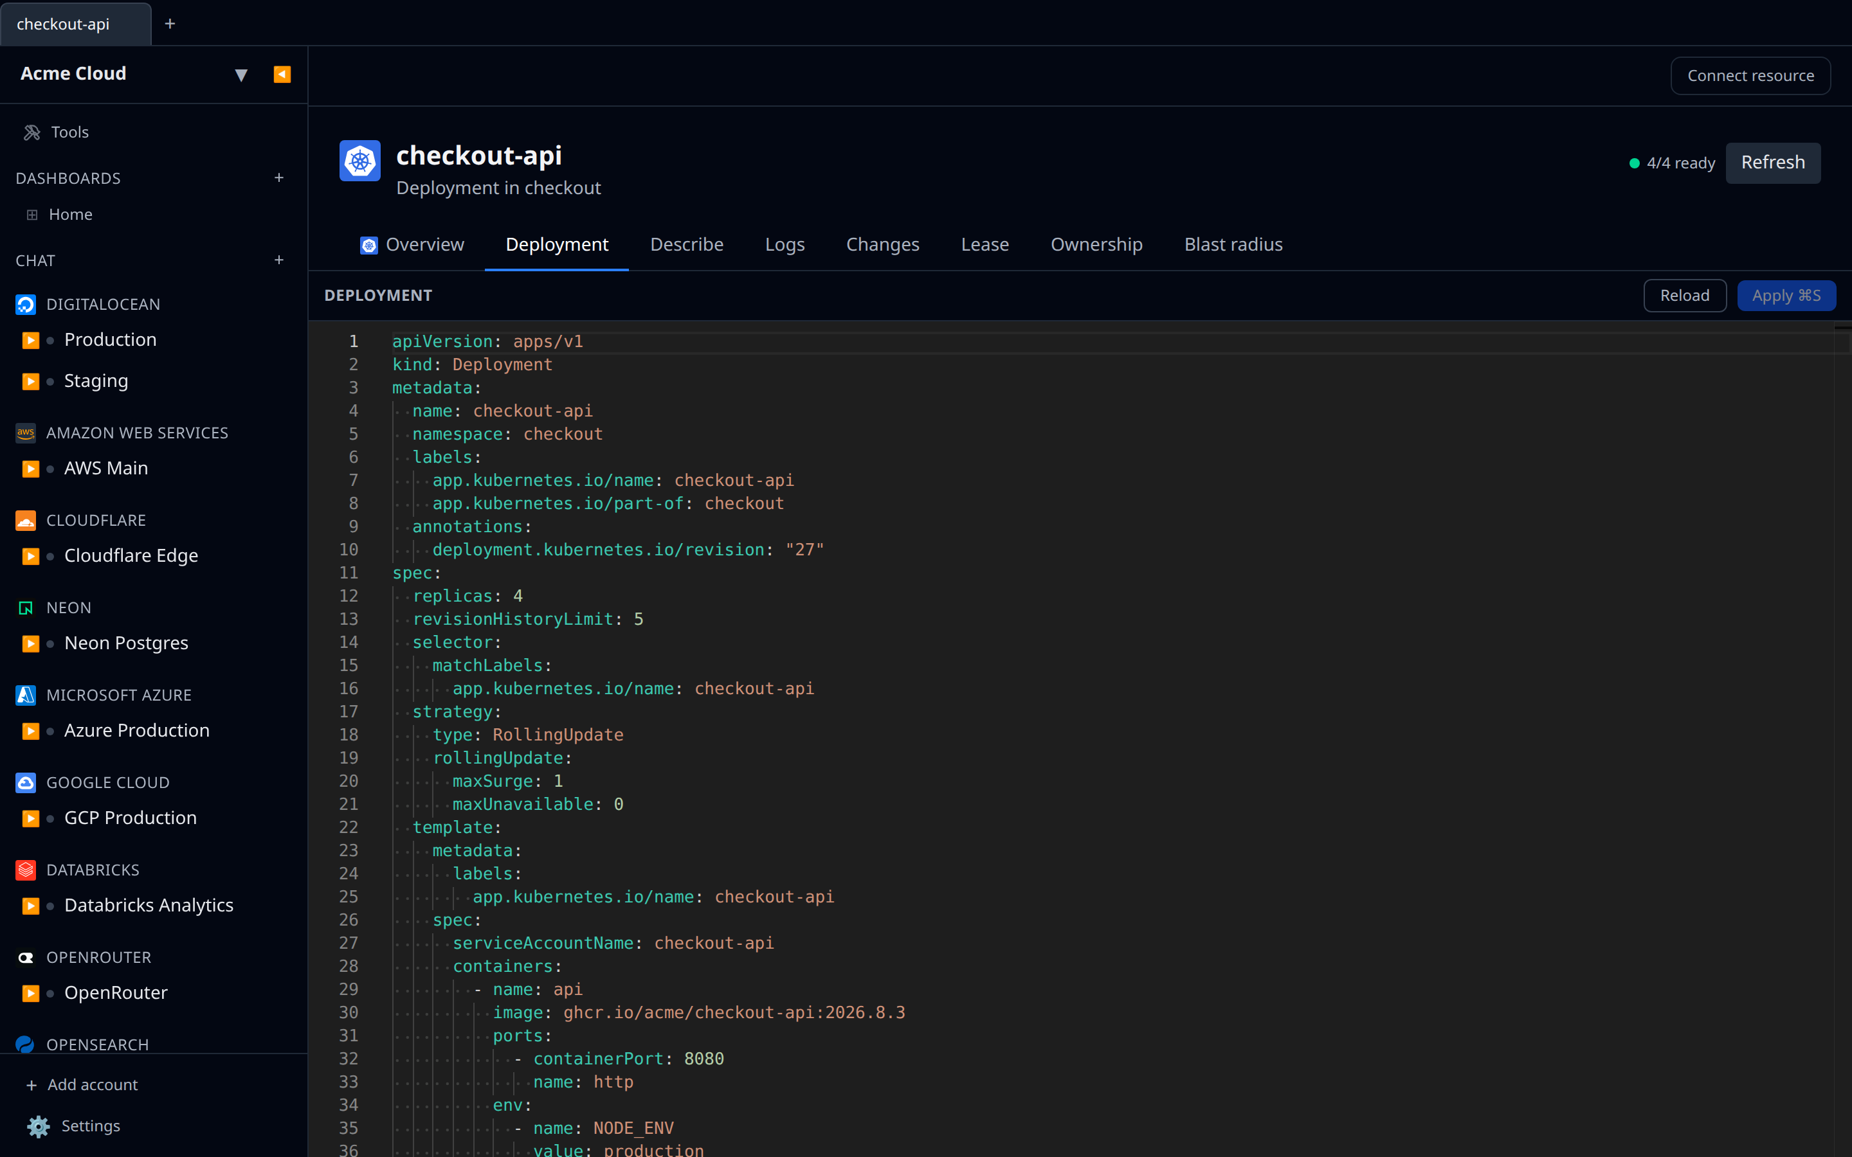Image resolution: width=1852 pixels, height=1157 pixels.
Task: Collapse the sidebar with orange arrow icon
Action: (x=282, y=74)
